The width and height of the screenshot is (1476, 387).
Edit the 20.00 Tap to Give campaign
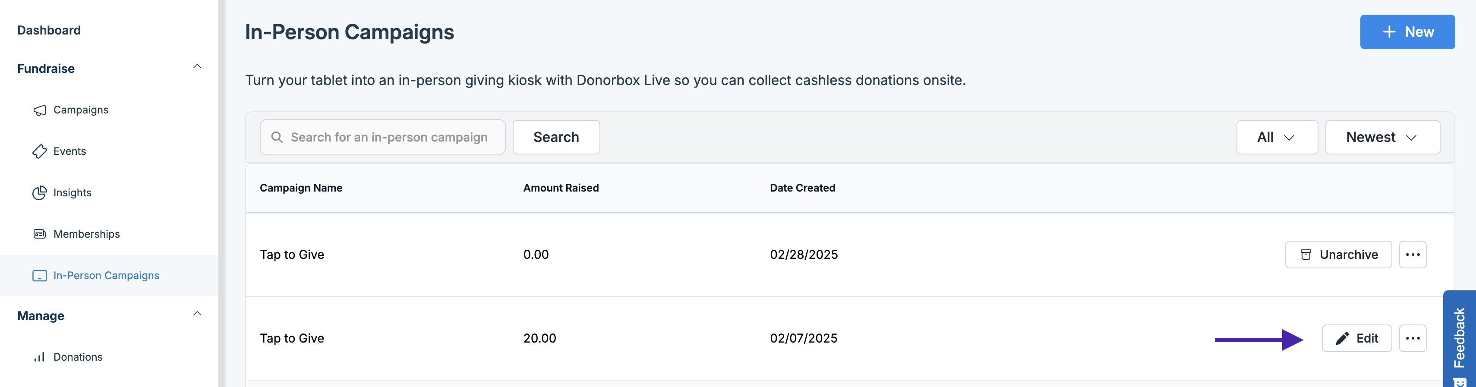(x=1356, y=338)
